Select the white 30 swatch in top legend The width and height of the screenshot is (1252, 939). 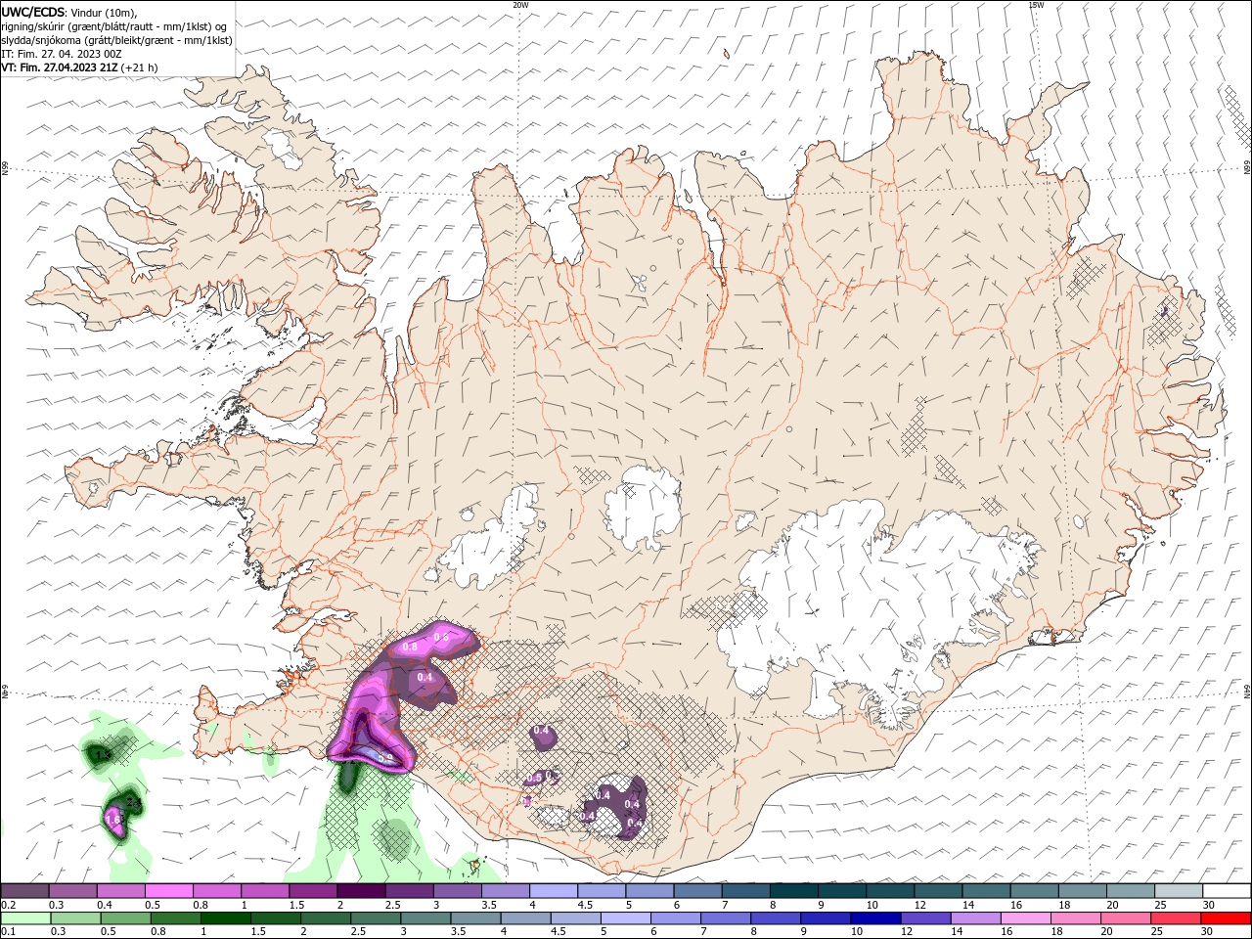(x=1227, y=891)
